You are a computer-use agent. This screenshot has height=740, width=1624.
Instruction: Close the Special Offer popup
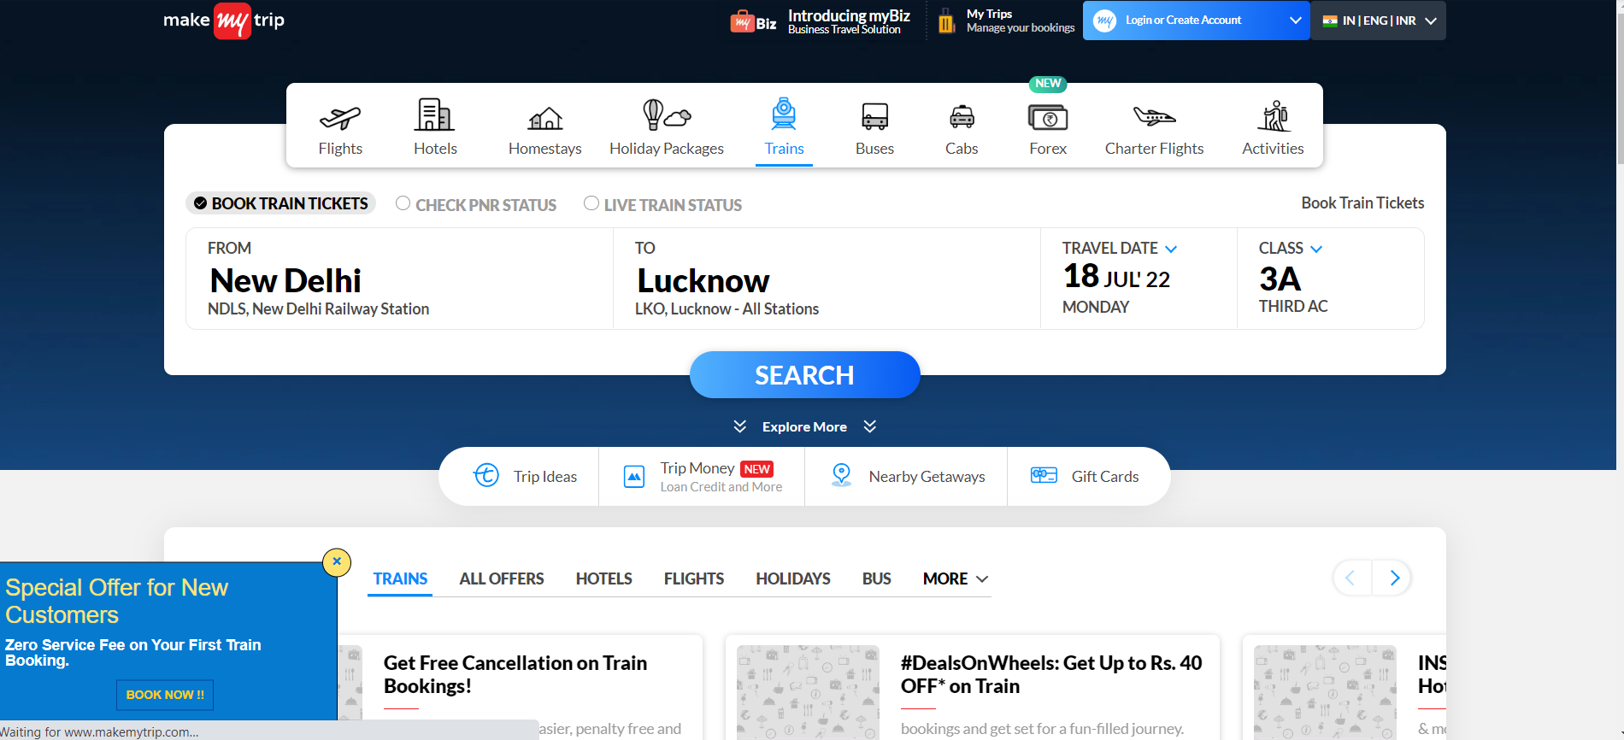point(337,561)
